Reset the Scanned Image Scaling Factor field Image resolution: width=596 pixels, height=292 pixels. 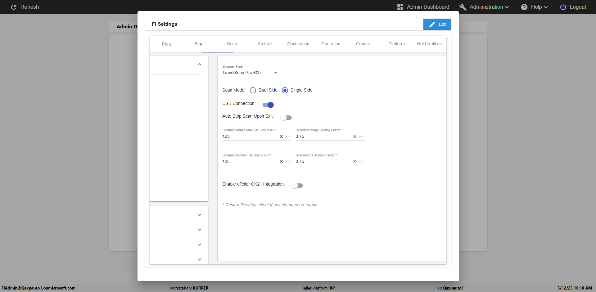pos(361,137)
